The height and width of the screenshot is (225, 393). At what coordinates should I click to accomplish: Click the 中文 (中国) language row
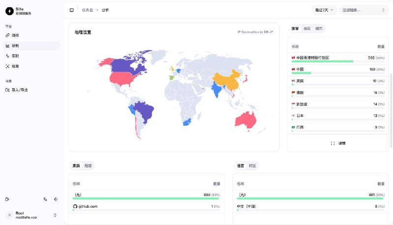point(310,207)
